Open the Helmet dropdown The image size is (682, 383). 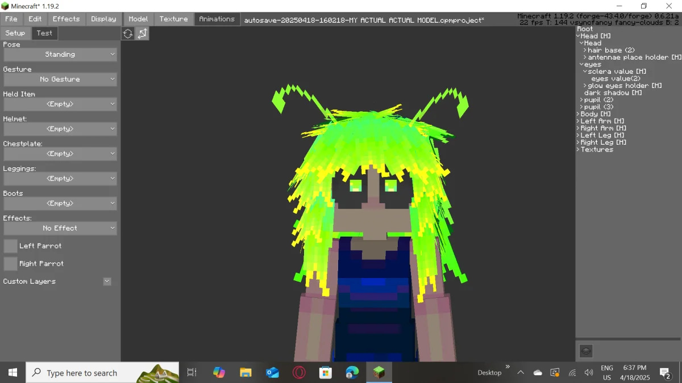[60, 129]
